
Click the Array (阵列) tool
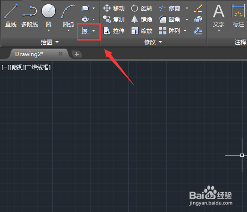(x=169, y=31)
